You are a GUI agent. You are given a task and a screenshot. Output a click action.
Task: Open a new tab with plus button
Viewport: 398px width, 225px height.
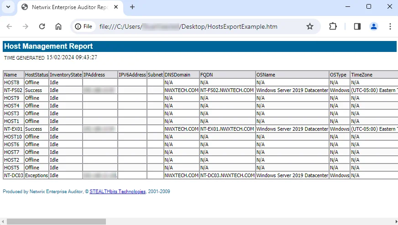(x=132, y=7)
